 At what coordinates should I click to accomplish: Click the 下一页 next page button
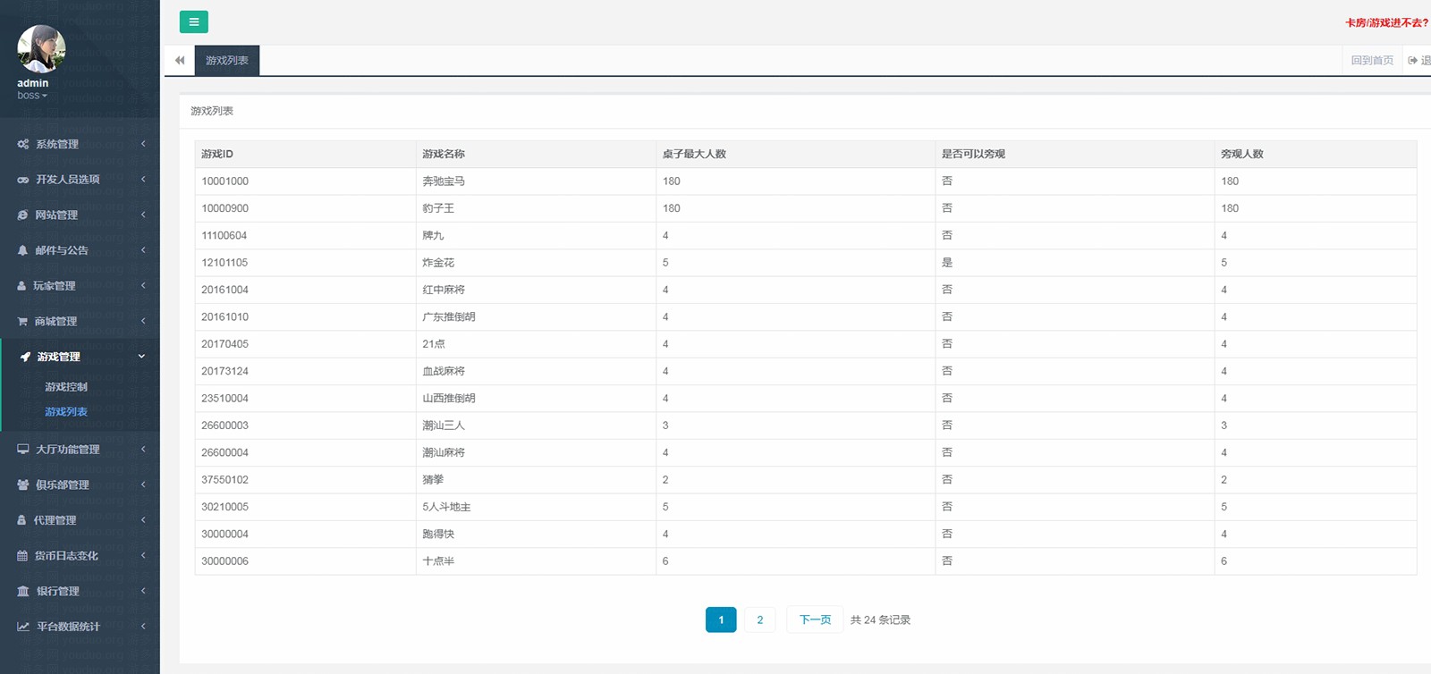[x=815, y=619]
